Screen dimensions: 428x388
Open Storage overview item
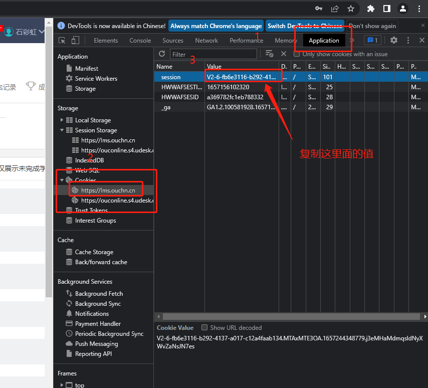[x=85, y=89]
